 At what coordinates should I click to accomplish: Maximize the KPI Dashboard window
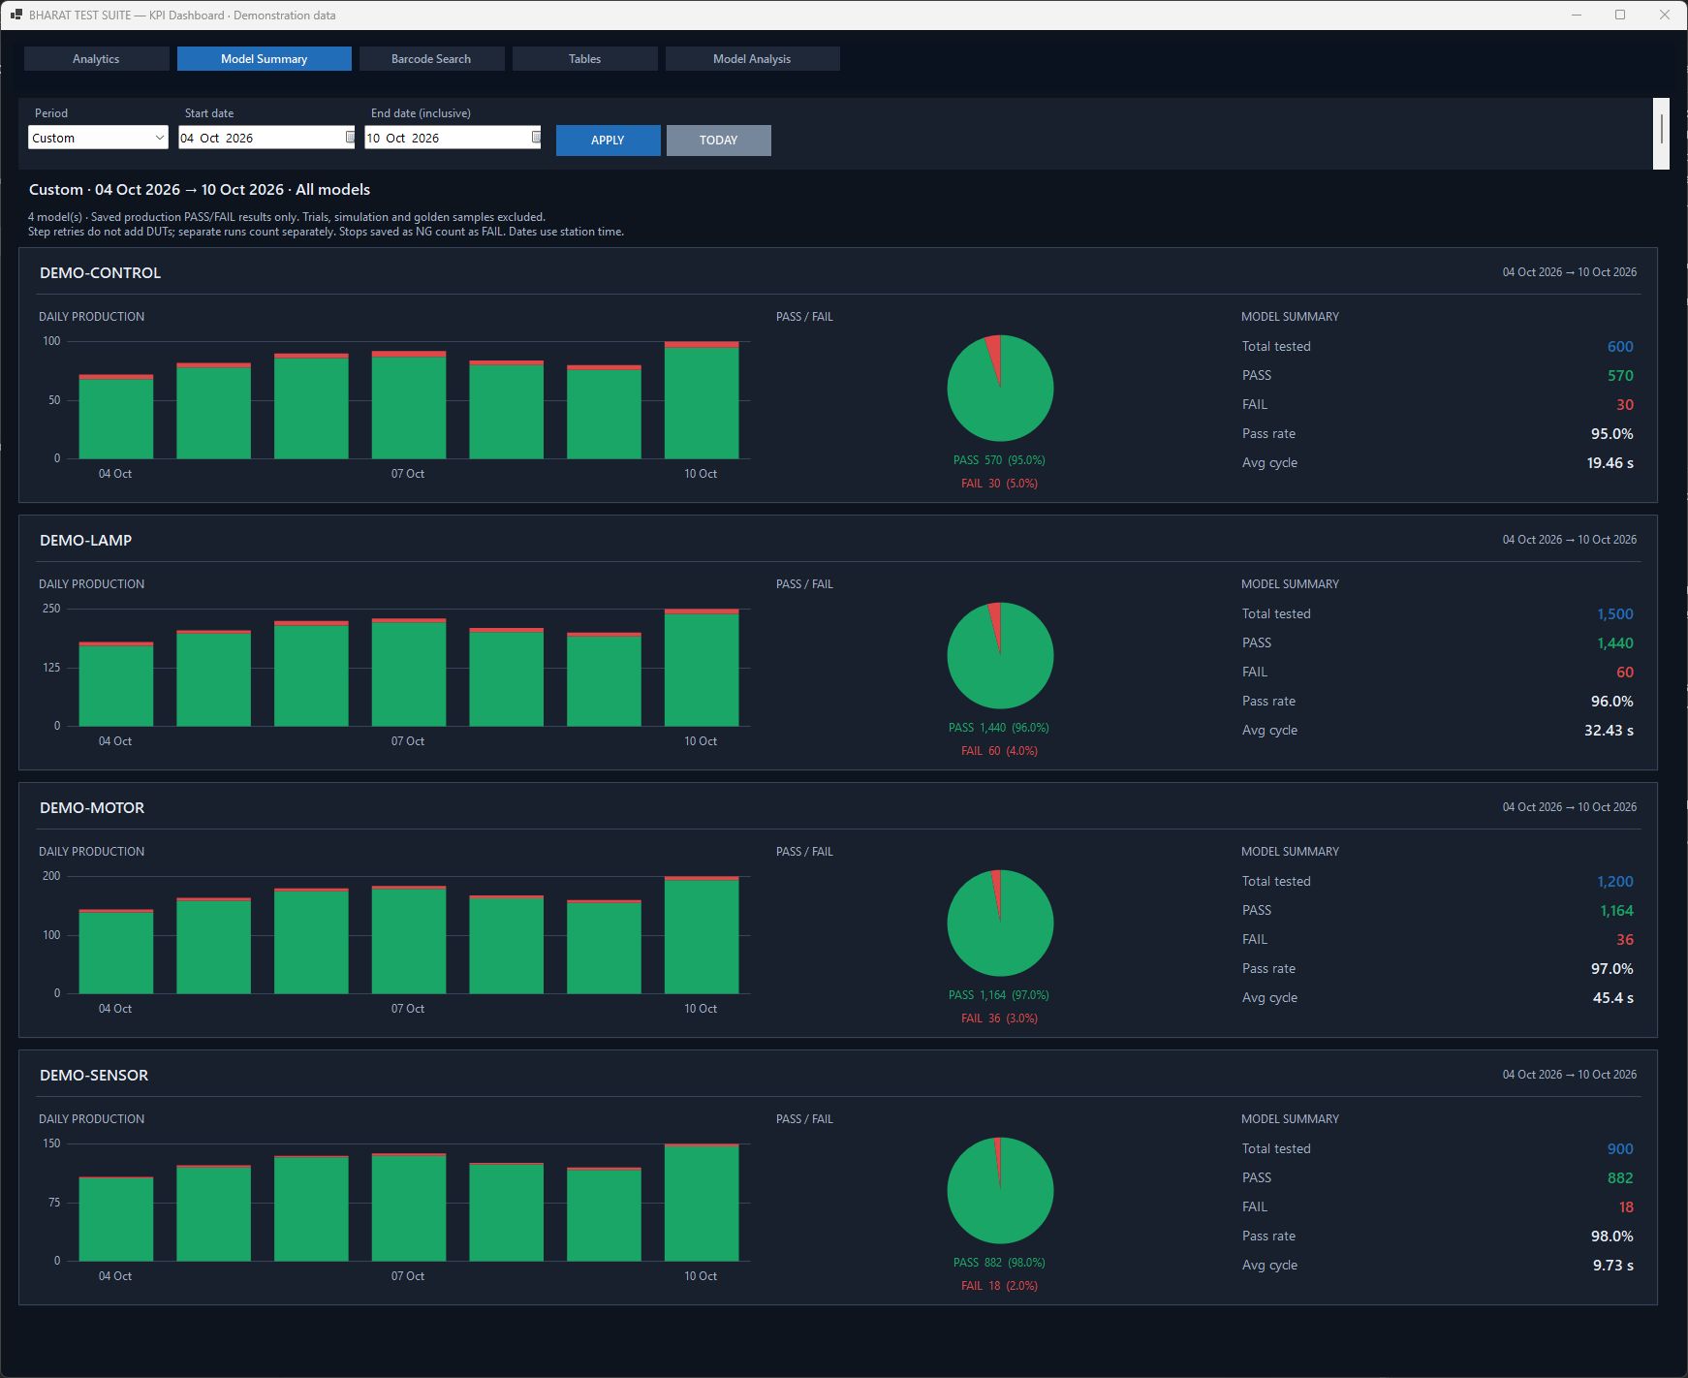1619,15
